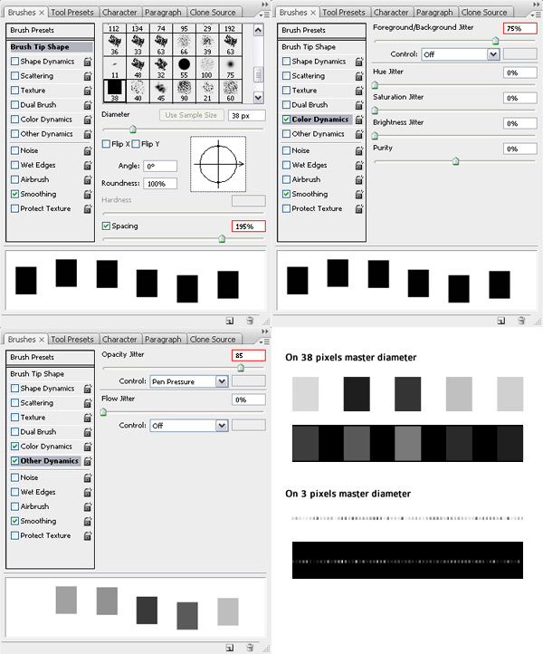This screenshot has width=543, height=654.
Task: Open Clone Source tab in the Brush Tip Shape panel
Action: pos(213,13)
